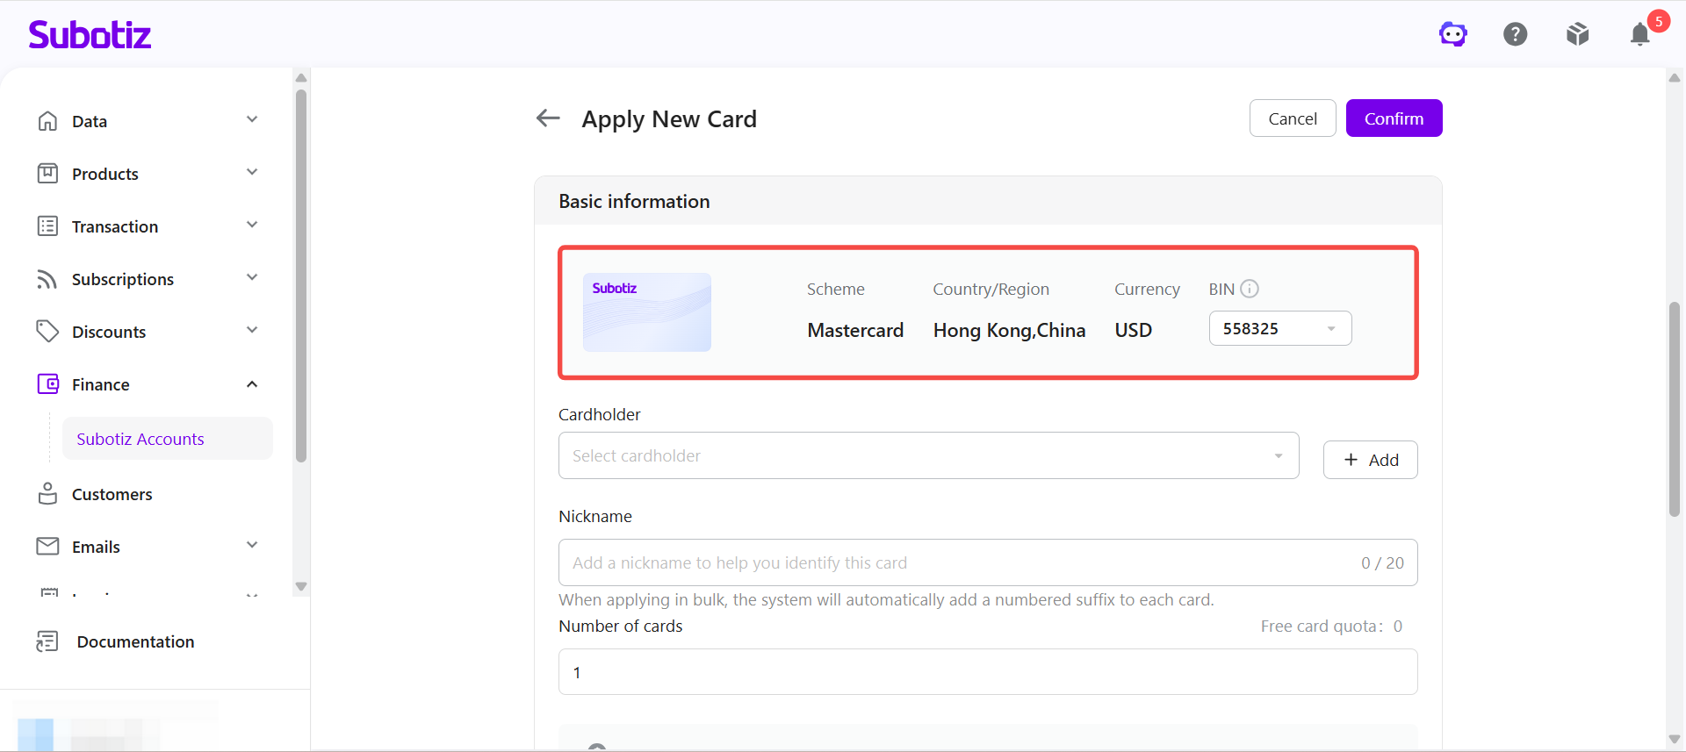The width and height of the screenshot is (1686, 752).
Task: Click the Data home icon
Action: pos(47,121)
